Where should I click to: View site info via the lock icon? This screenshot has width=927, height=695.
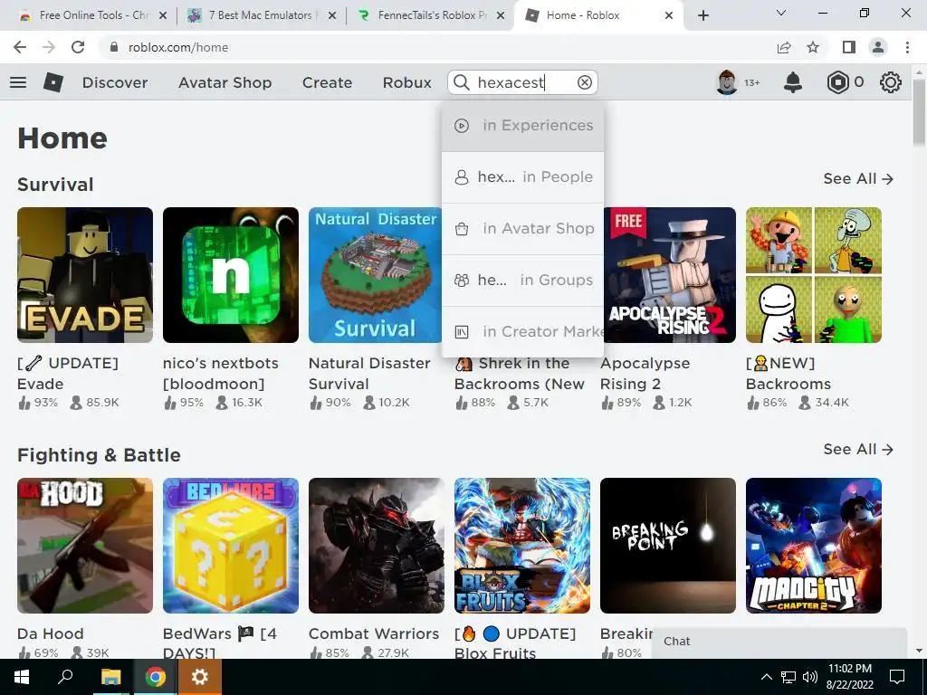(x=114, y=47)
